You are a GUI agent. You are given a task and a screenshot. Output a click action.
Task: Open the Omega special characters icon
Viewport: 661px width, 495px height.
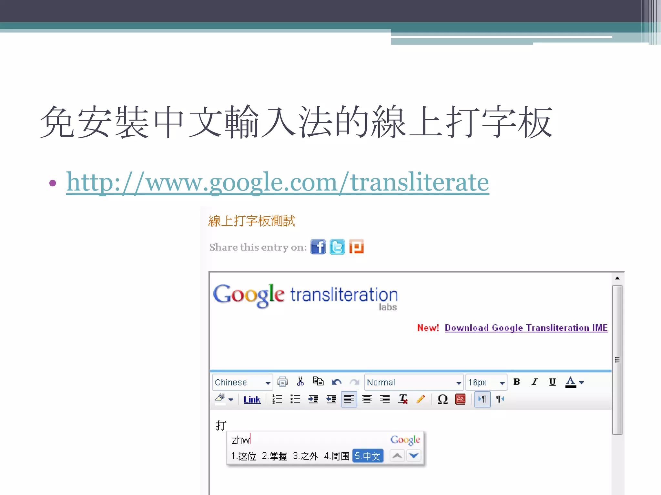coord(442,399)
